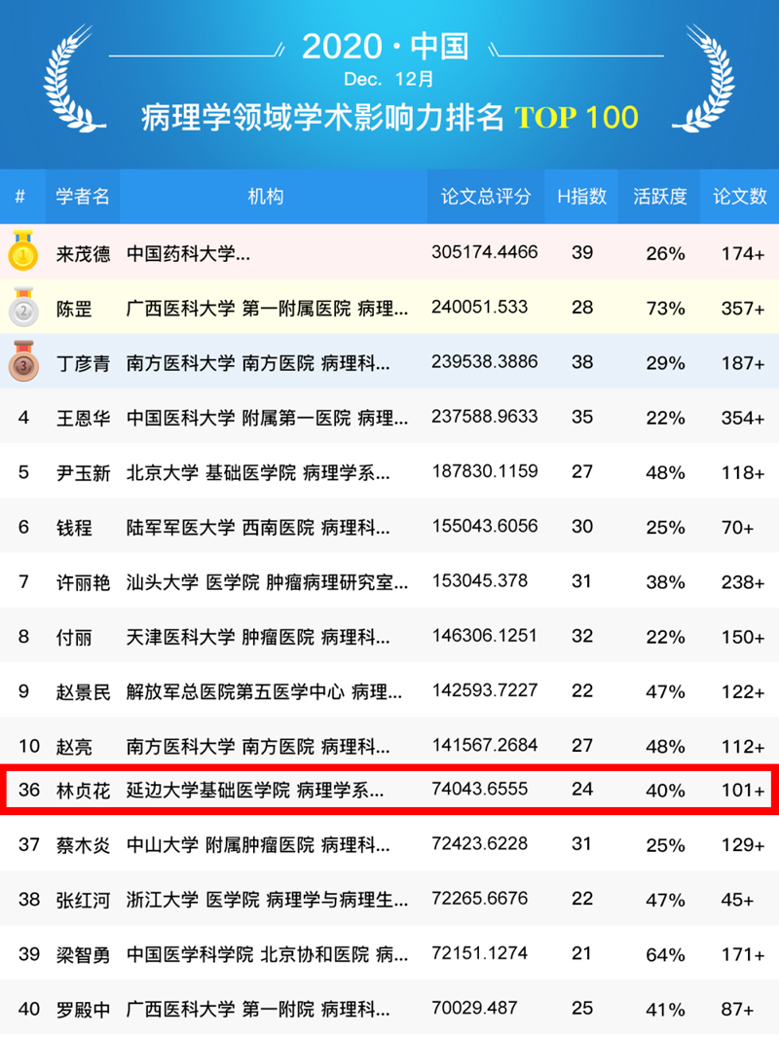Image resolution: width=779 pixels, height=1038 pixels.
Task: Click paper count 357+
Action: (x=743, y=309)
